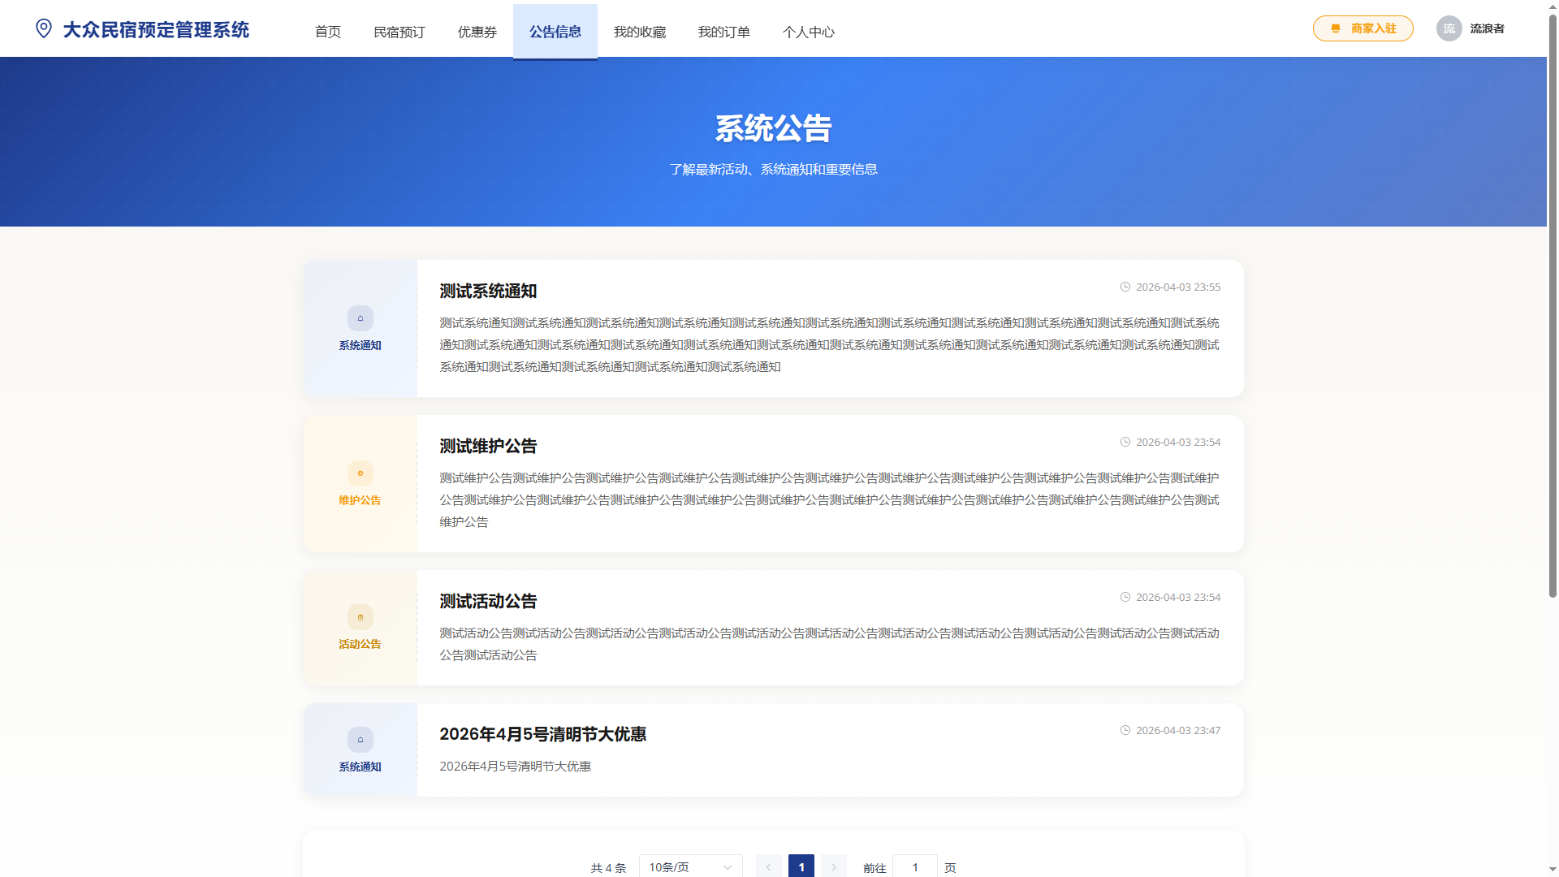Click the 活动公告 category label
The height and width of the screenshot is (877, 1559).
tap(360, 644)
